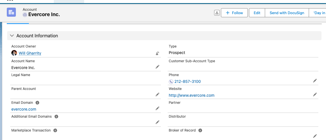Edit Additional Email Domains pencil icon
Viewport: 326px width, 140px height.
coord(157,122)
